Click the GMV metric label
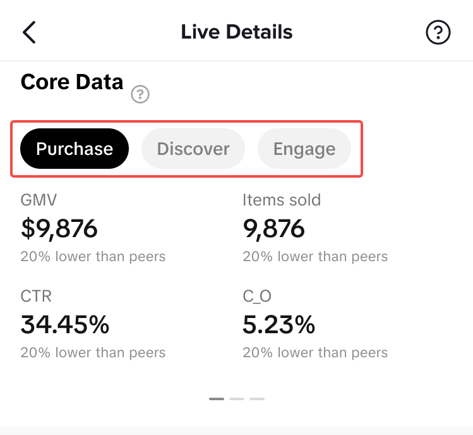The image size is (473, 435). coord(39,200)
